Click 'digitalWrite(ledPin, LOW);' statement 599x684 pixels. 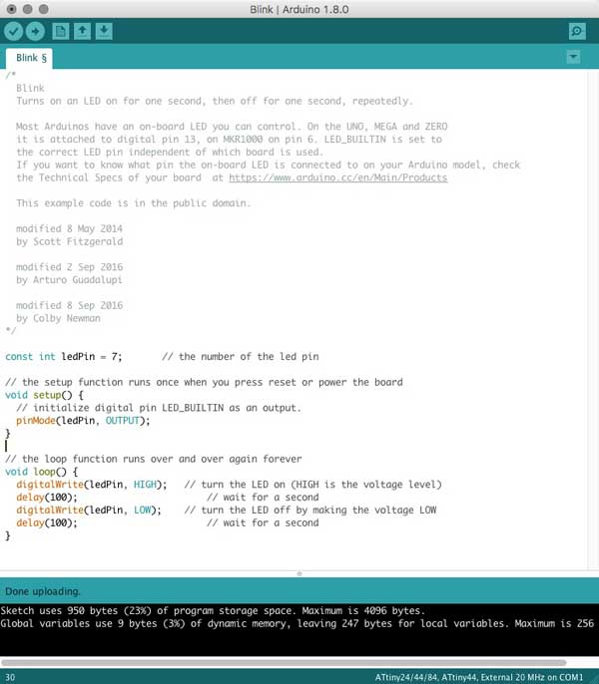89,510
